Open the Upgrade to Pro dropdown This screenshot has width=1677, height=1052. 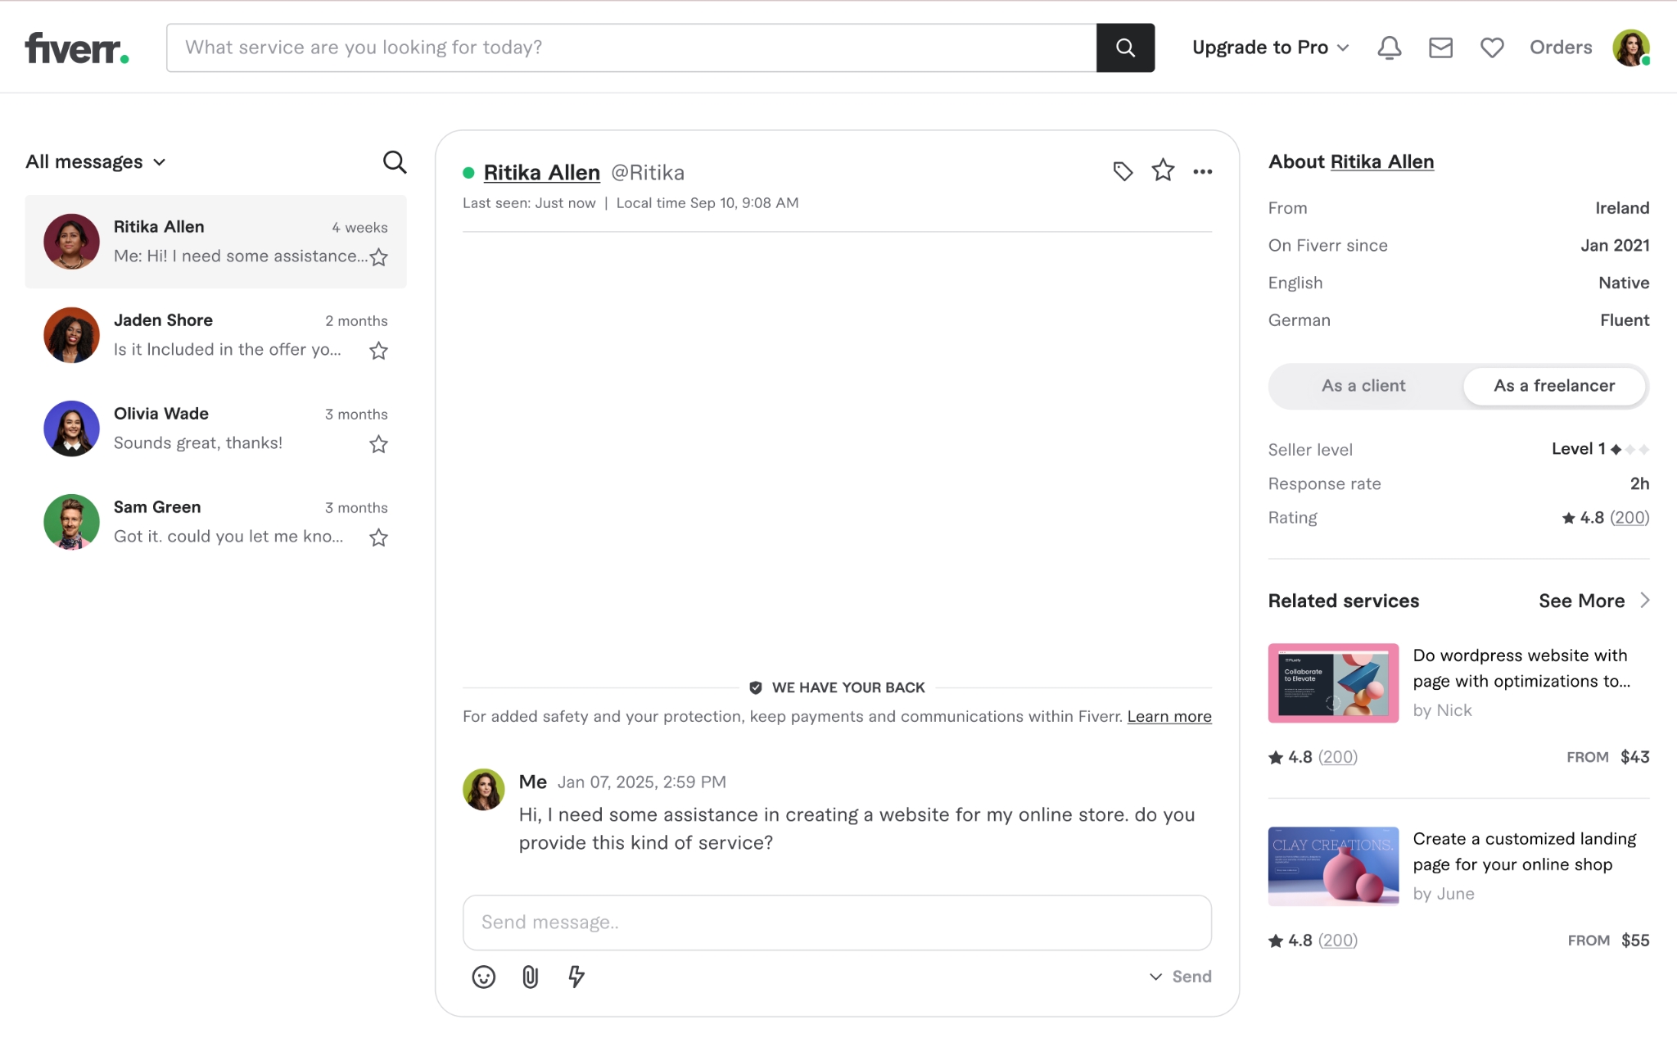[x=1270, y=48]
